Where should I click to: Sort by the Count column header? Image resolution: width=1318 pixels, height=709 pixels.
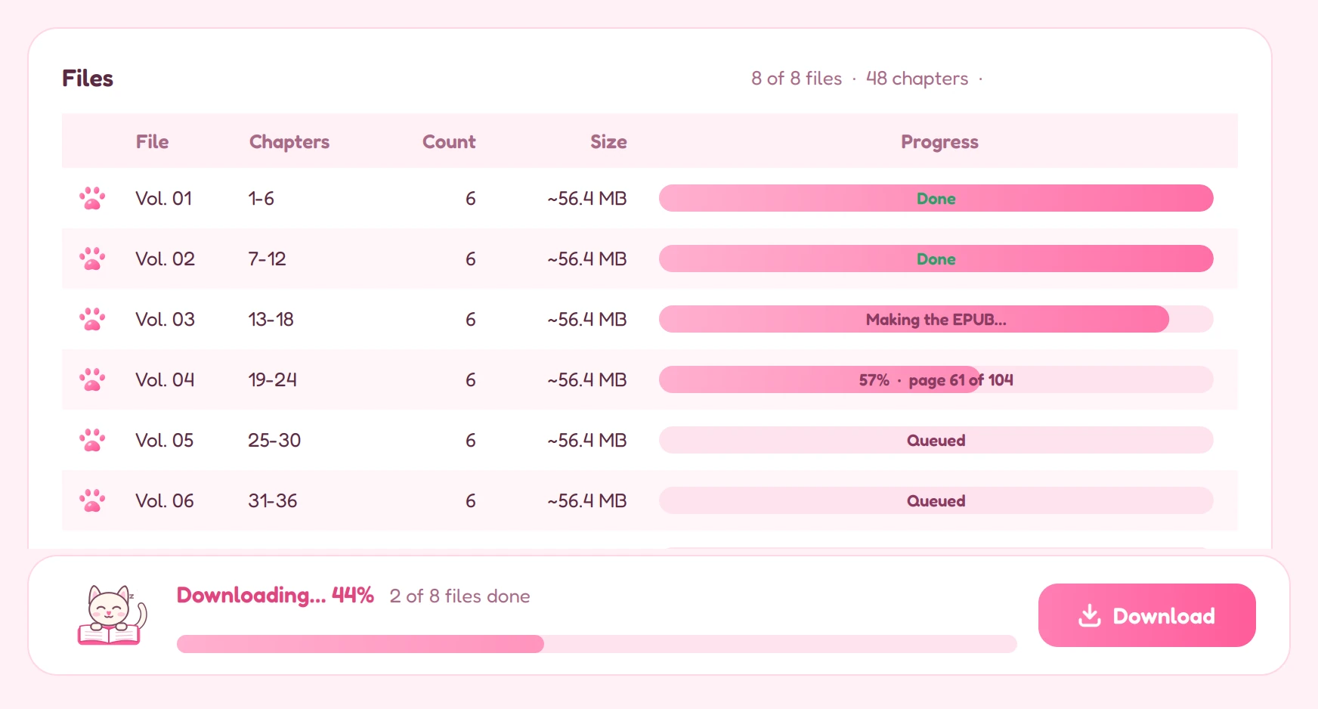pos(449,141)
